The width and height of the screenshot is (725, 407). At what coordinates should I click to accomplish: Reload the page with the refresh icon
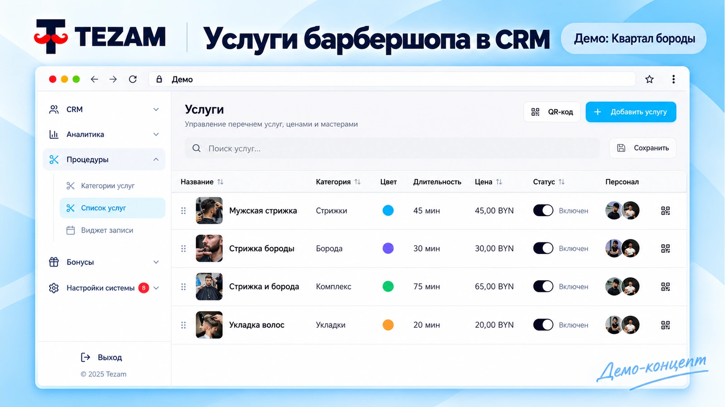pyautogui.click(x=133, y=79)
